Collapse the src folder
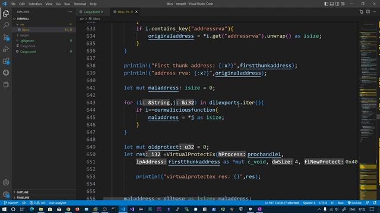 pyautogui.click(x=23, y=24)
